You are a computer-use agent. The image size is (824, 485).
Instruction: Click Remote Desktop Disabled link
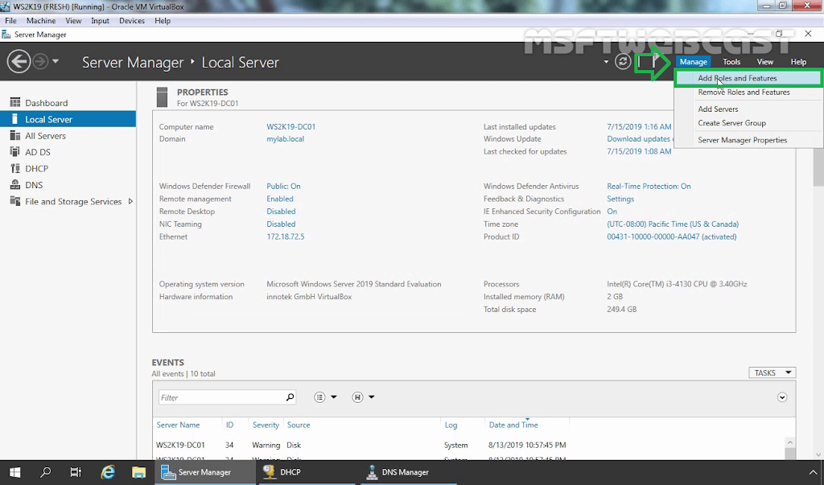pos(281,212)
